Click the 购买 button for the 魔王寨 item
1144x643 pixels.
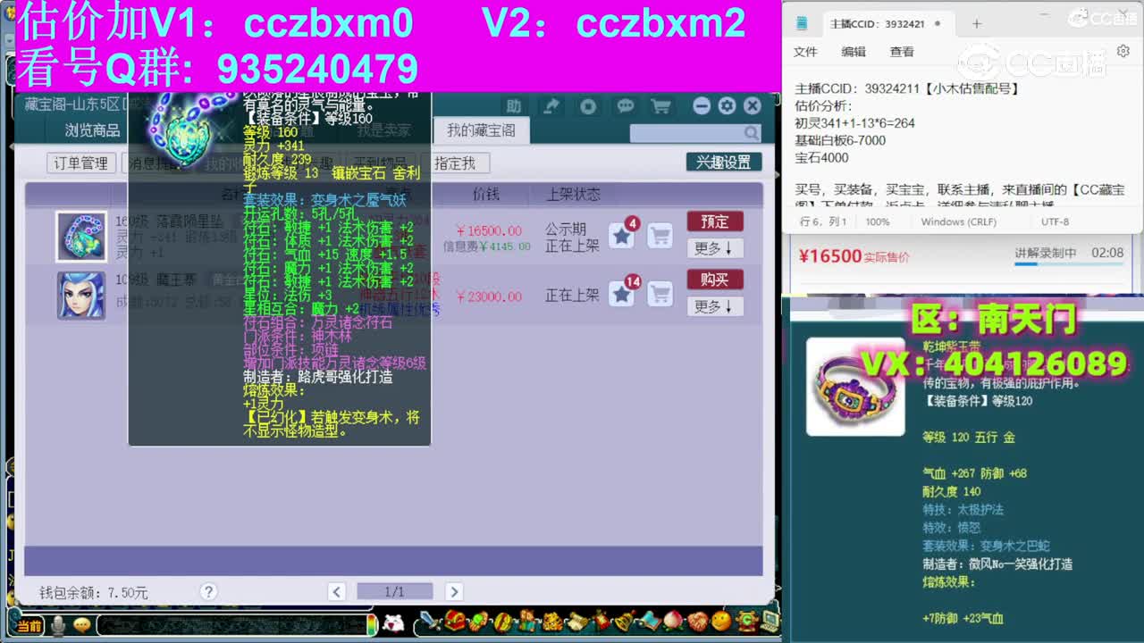715,280
